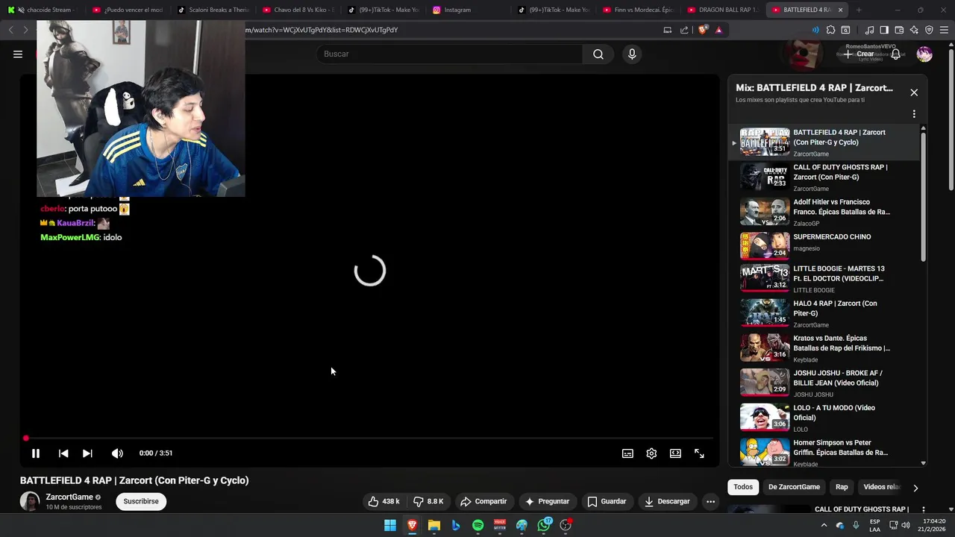Open Spotify from the taskbar
The height and width of the screenshot is (537, 955).
(477, 525)
